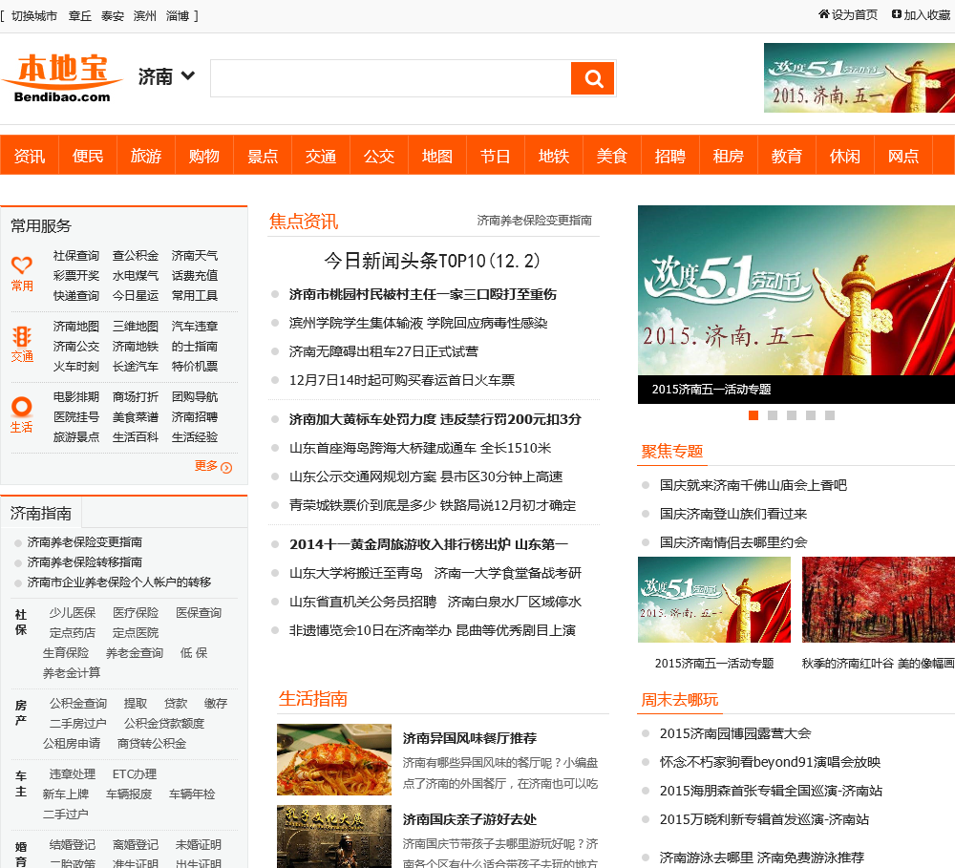Open the 租房 navigation menu
This screenshot has width=955, height=868.
pos(729,156)
